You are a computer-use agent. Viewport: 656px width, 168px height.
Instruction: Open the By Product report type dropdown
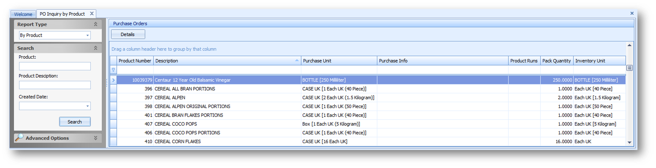pyautogui.click(x=88, y=35)
